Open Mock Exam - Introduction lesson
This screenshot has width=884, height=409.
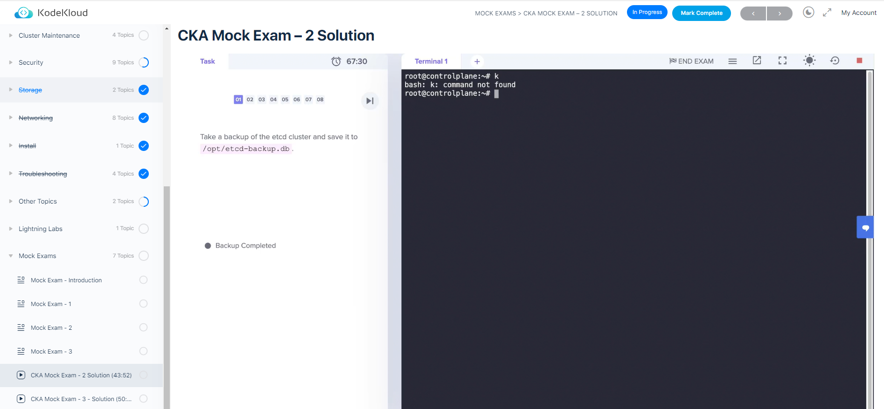(x=66, y=280)
